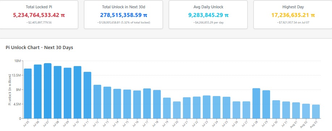Click the Jul 17 bar
This screenshot has height=131, width=332.
click(147, 103)
